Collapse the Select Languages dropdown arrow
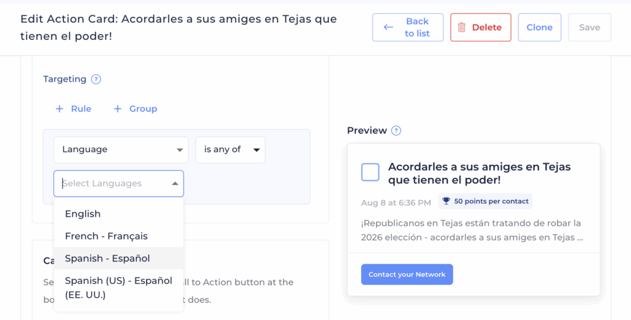 [175, 183]
